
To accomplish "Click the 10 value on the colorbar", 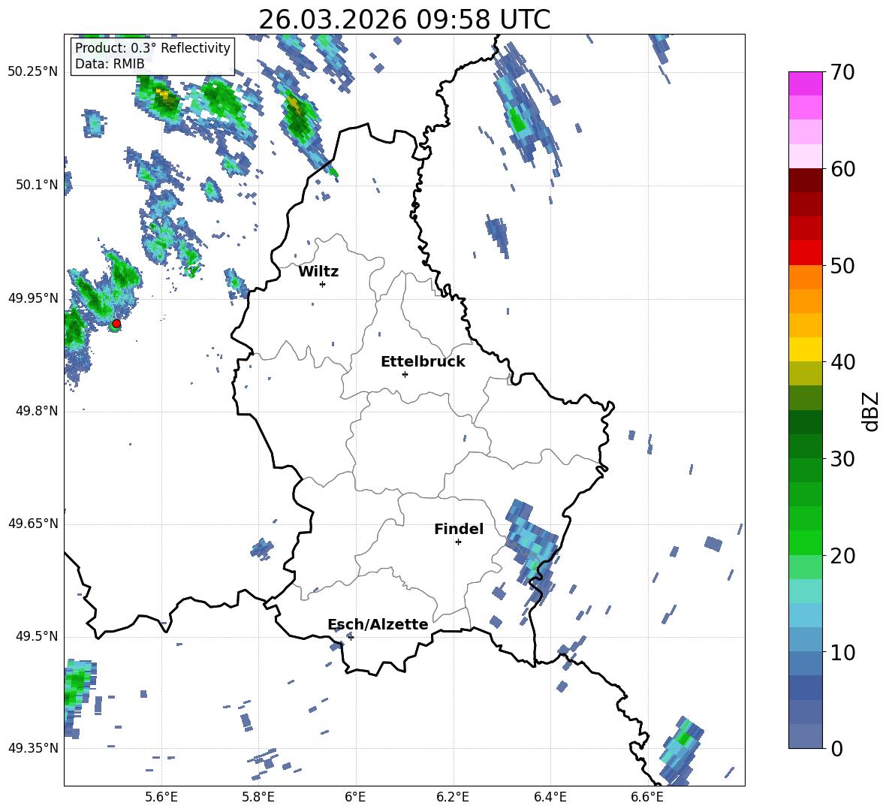I will click(842, 652).
